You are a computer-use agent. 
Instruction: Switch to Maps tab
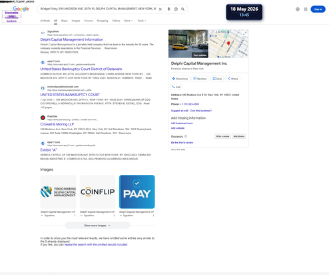64,21
